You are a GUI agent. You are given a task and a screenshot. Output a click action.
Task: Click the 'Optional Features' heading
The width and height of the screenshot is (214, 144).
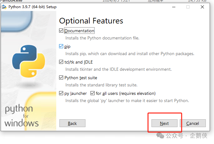coord(91,21)
